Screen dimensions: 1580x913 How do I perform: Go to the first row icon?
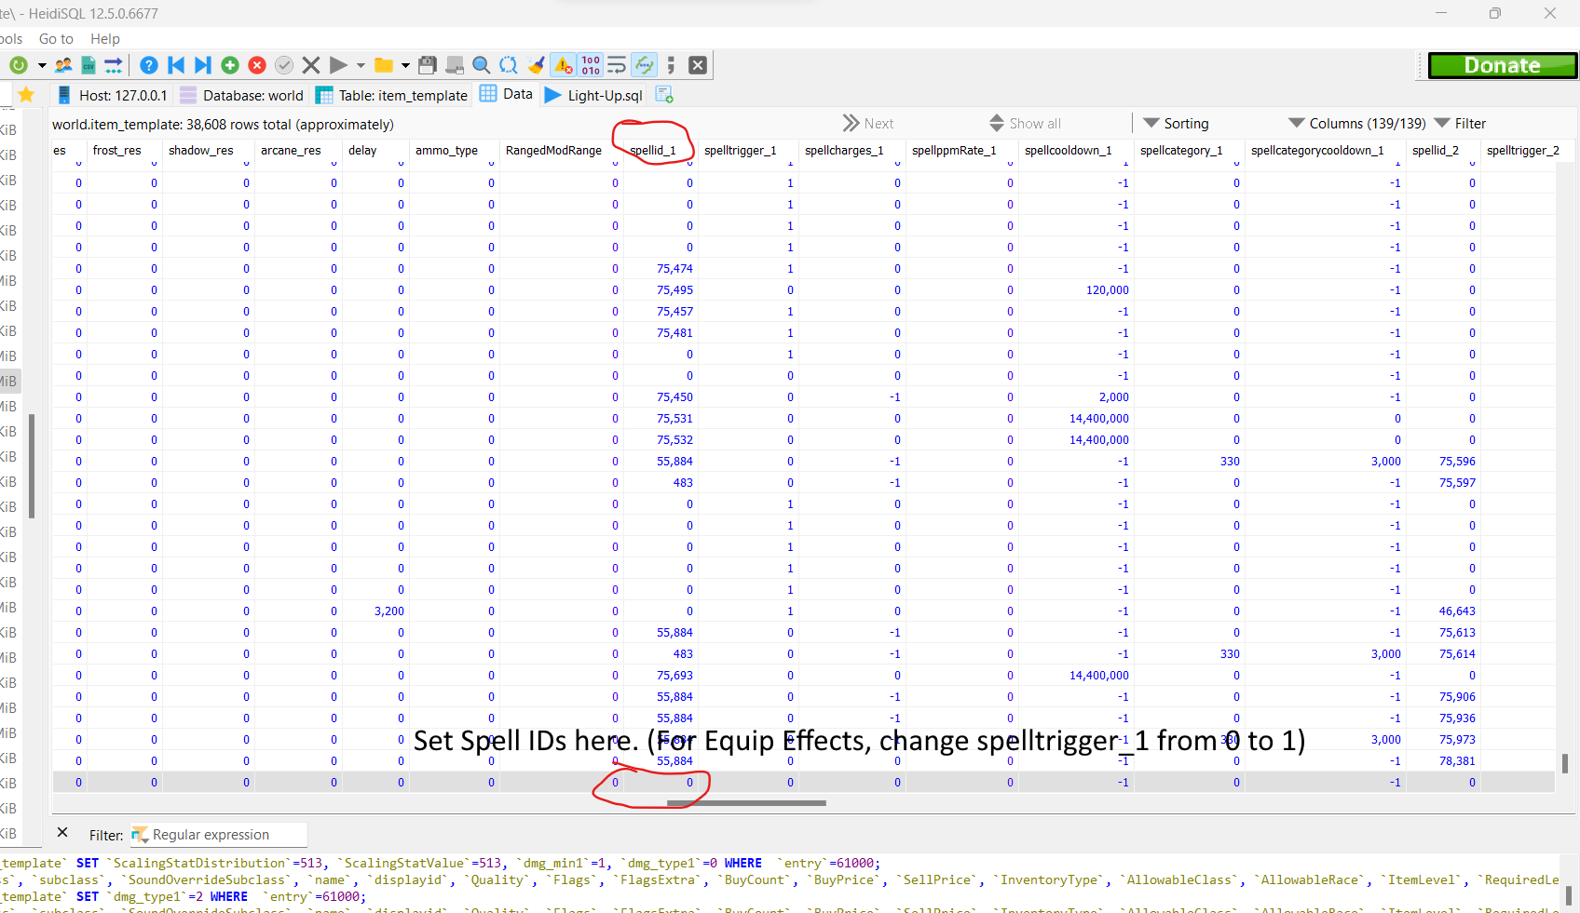[x=176, y=65]
